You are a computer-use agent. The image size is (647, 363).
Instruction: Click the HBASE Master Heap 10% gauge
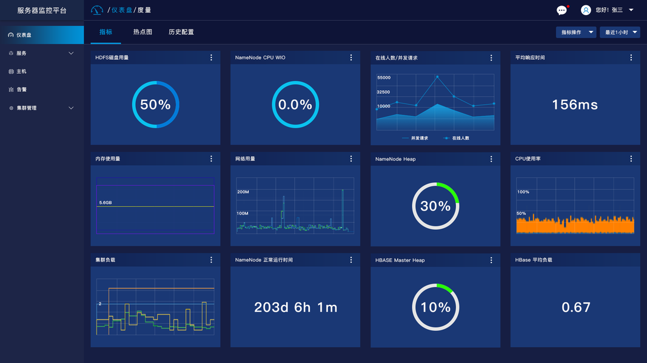(x=435, y=307)
